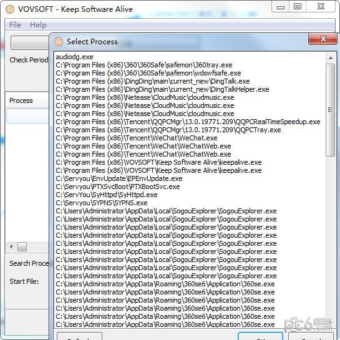The image size is (340, 340).
Task: Click main window's horizontal scroll left arrow
Action: click(x=11, y=246)
